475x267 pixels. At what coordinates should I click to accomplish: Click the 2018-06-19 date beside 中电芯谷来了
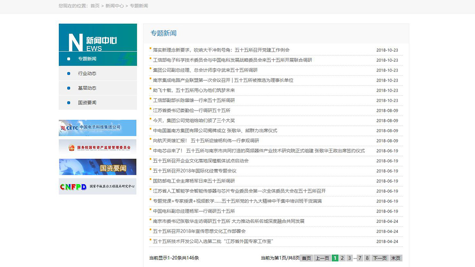click(387, 151)
